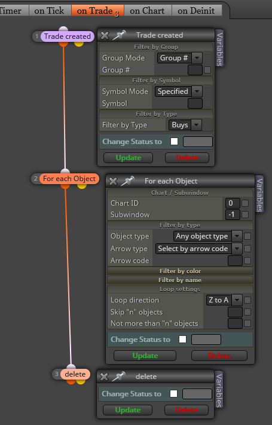
Task: Click orange output connector of For each Object node
Action: coord(65,186)
